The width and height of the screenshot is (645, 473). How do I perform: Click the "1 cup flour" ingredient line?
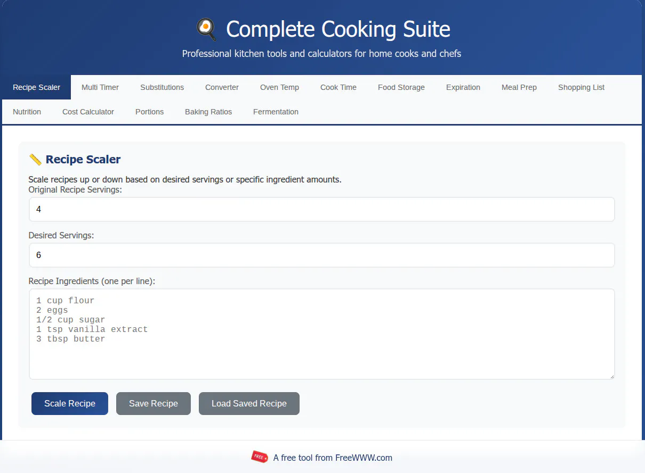tap(65, 301)
